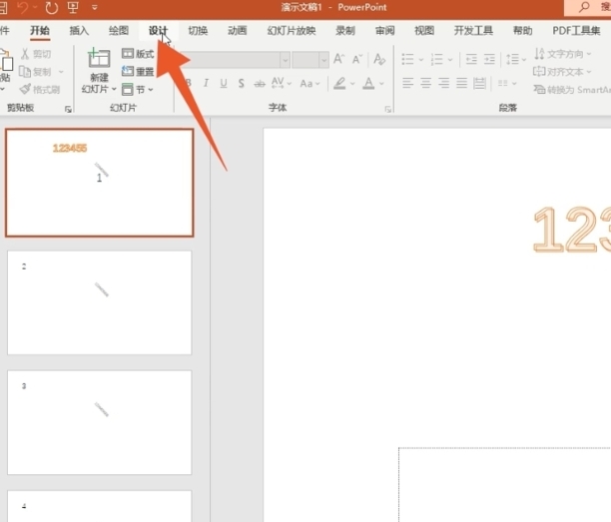Open the Help (帮助) tab
The height and width of the screenshot is (522, 611).
coord(522,30)
